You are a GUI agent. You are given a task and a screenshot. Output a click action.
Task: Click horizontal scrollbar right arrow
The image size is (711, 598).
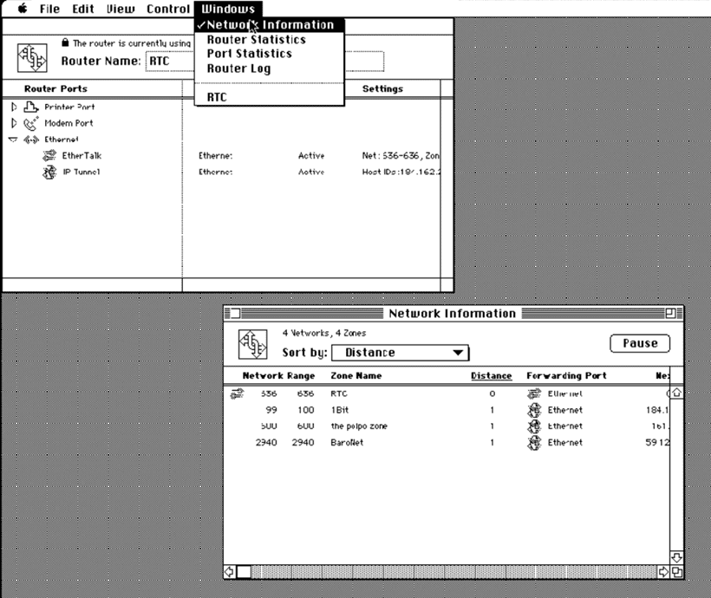pyautogui.click(x=663, y=572)
